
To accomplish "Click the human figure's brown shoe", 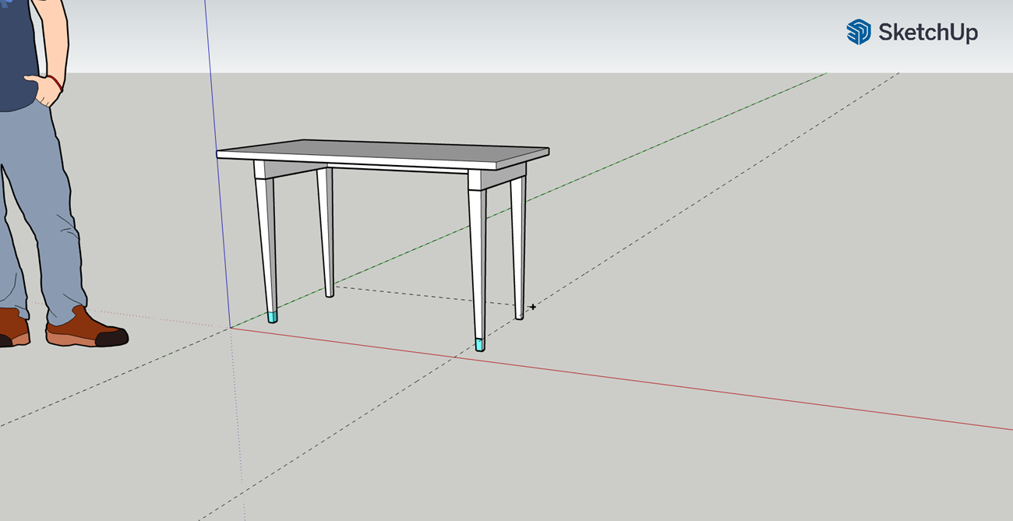I will 84,329.
